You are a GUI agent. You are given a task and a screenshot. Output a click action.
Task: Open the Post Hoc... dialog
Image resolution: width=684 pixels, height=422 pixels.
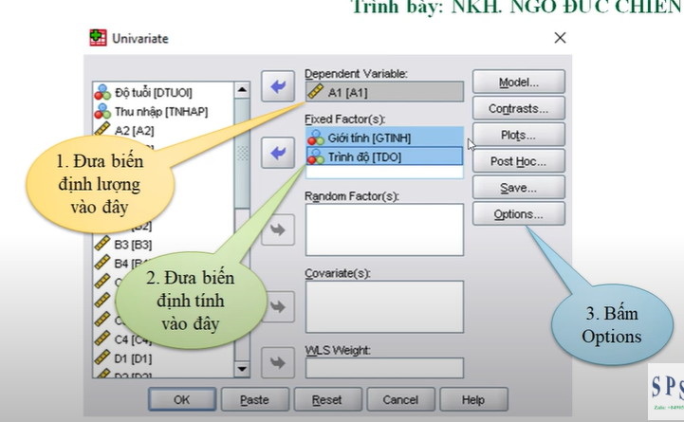(518, 161)
